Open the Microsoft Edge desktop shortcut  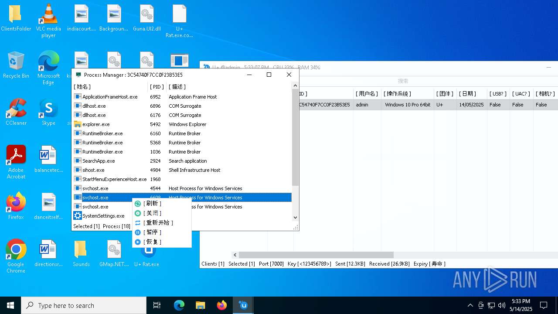(48, 68)
